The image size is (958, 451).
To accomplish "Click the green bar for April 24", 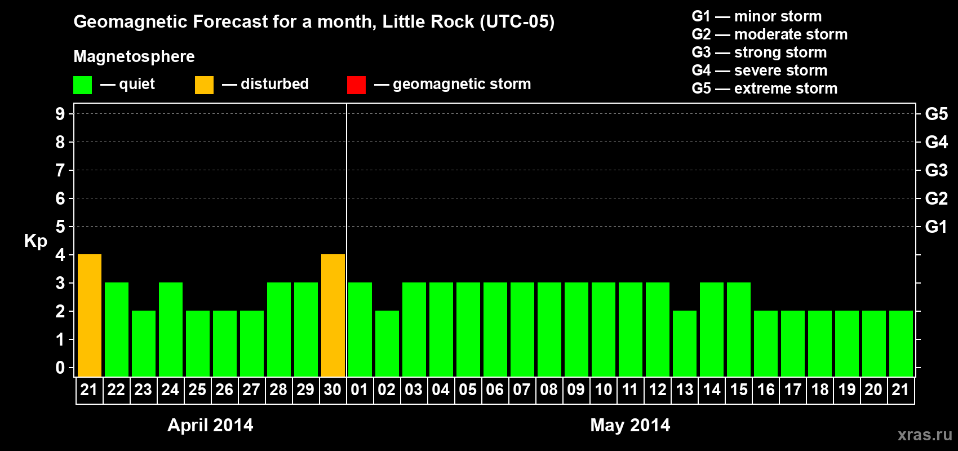I will [171, 330].
